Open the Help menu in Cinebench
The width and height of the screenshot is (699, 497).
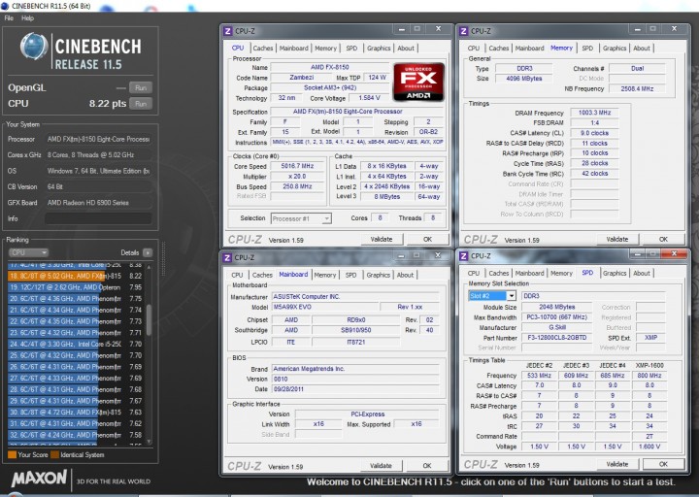[27, 18]
